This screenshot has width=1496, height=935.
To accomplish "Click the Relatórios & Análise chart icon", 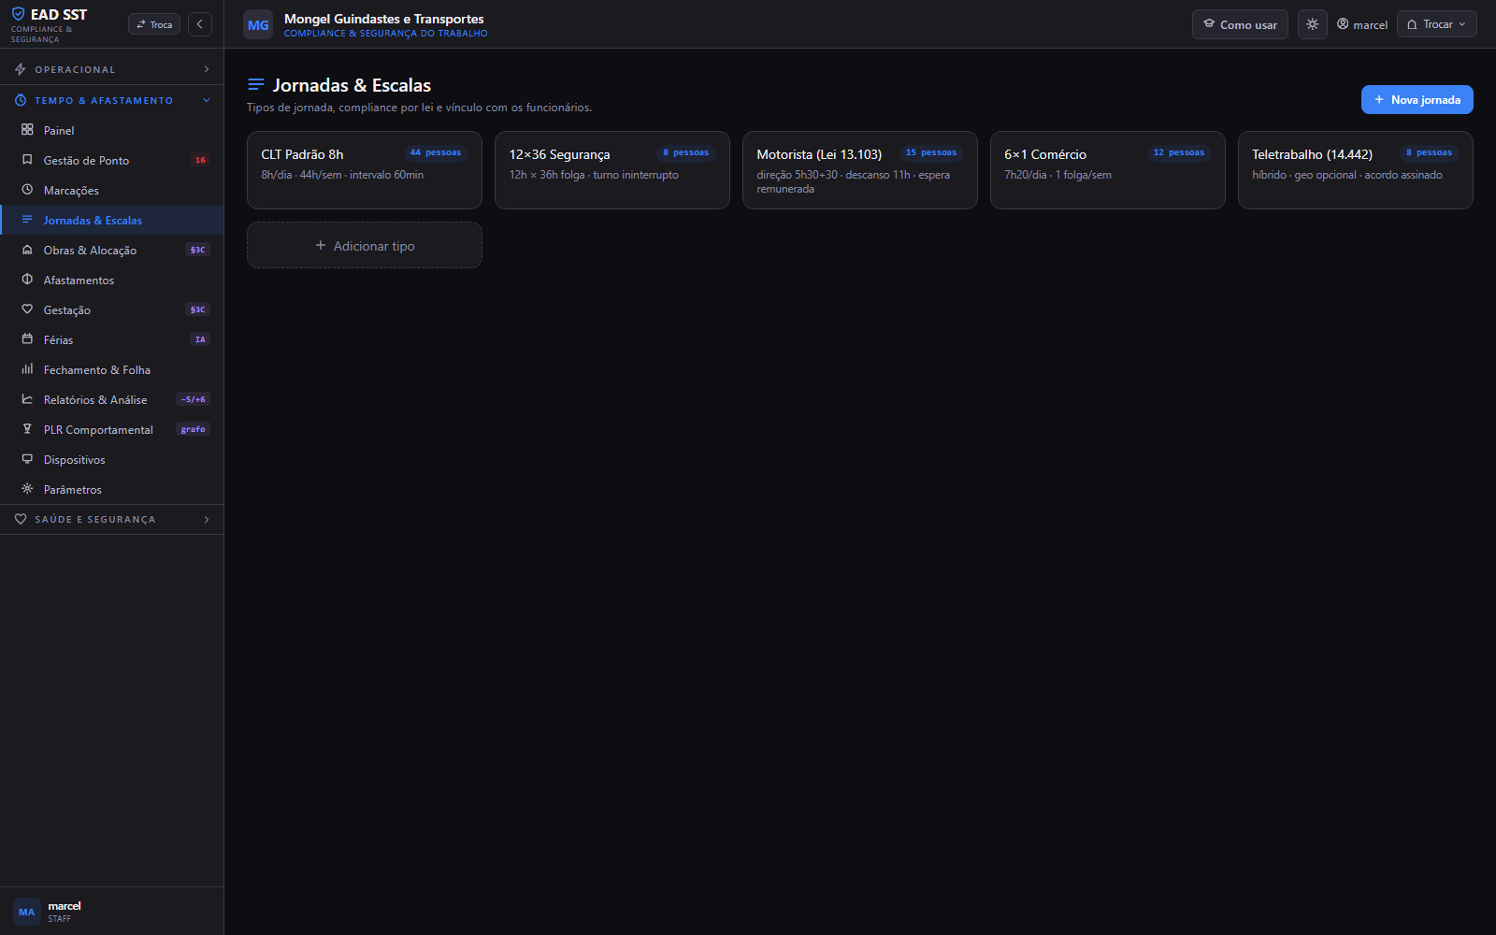I will pos(27,399).
